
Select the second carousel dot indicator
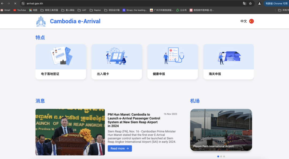click(221, 157)
